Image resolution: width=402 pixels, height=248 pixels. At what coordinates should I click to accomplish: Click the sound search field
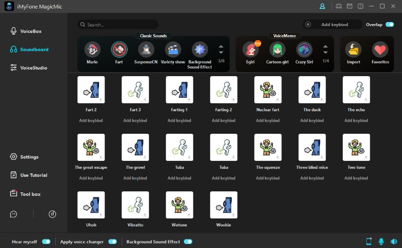(x=121, y=25)
